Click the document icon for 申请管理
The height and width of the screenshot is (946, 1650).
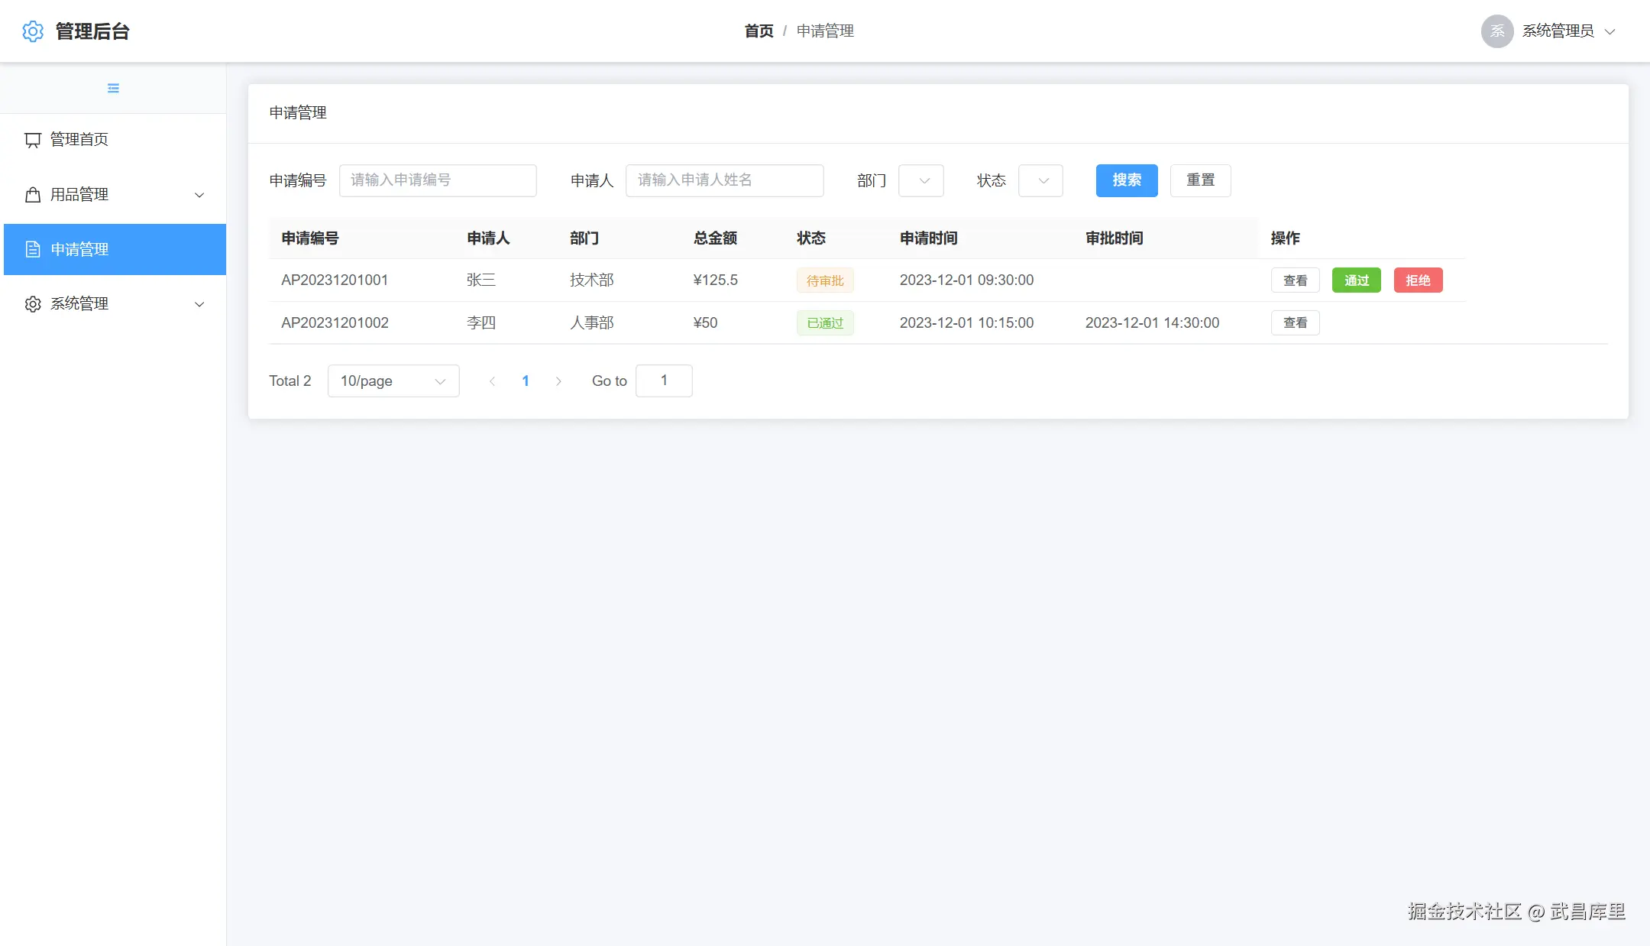pyautogui.click(x=33, y=249)
